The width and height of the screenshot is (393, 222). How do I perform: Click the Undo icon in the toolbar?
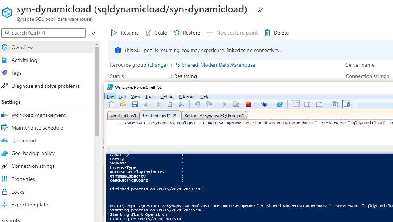click(x=198, y=104)
